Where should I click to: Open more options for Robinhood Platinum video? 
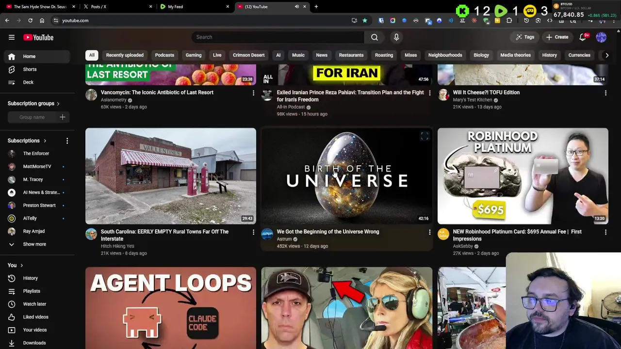605,232
